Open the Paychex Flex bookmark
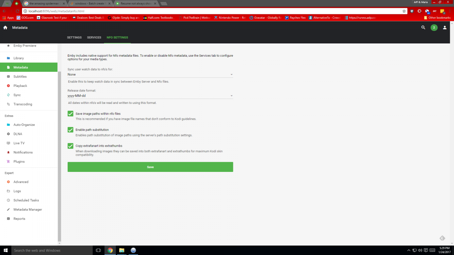Image resolution: width=454 pixels, height=255 pixels. pyautogui.click(x=295, y=17)
